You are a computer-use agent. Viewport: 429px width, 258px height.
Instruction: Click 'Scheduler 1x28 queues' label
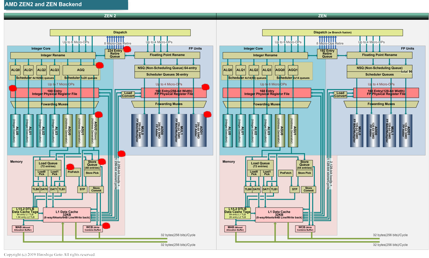[x=81, y=78]
